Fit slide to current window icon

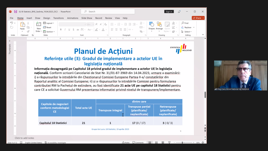click(203, 142)
